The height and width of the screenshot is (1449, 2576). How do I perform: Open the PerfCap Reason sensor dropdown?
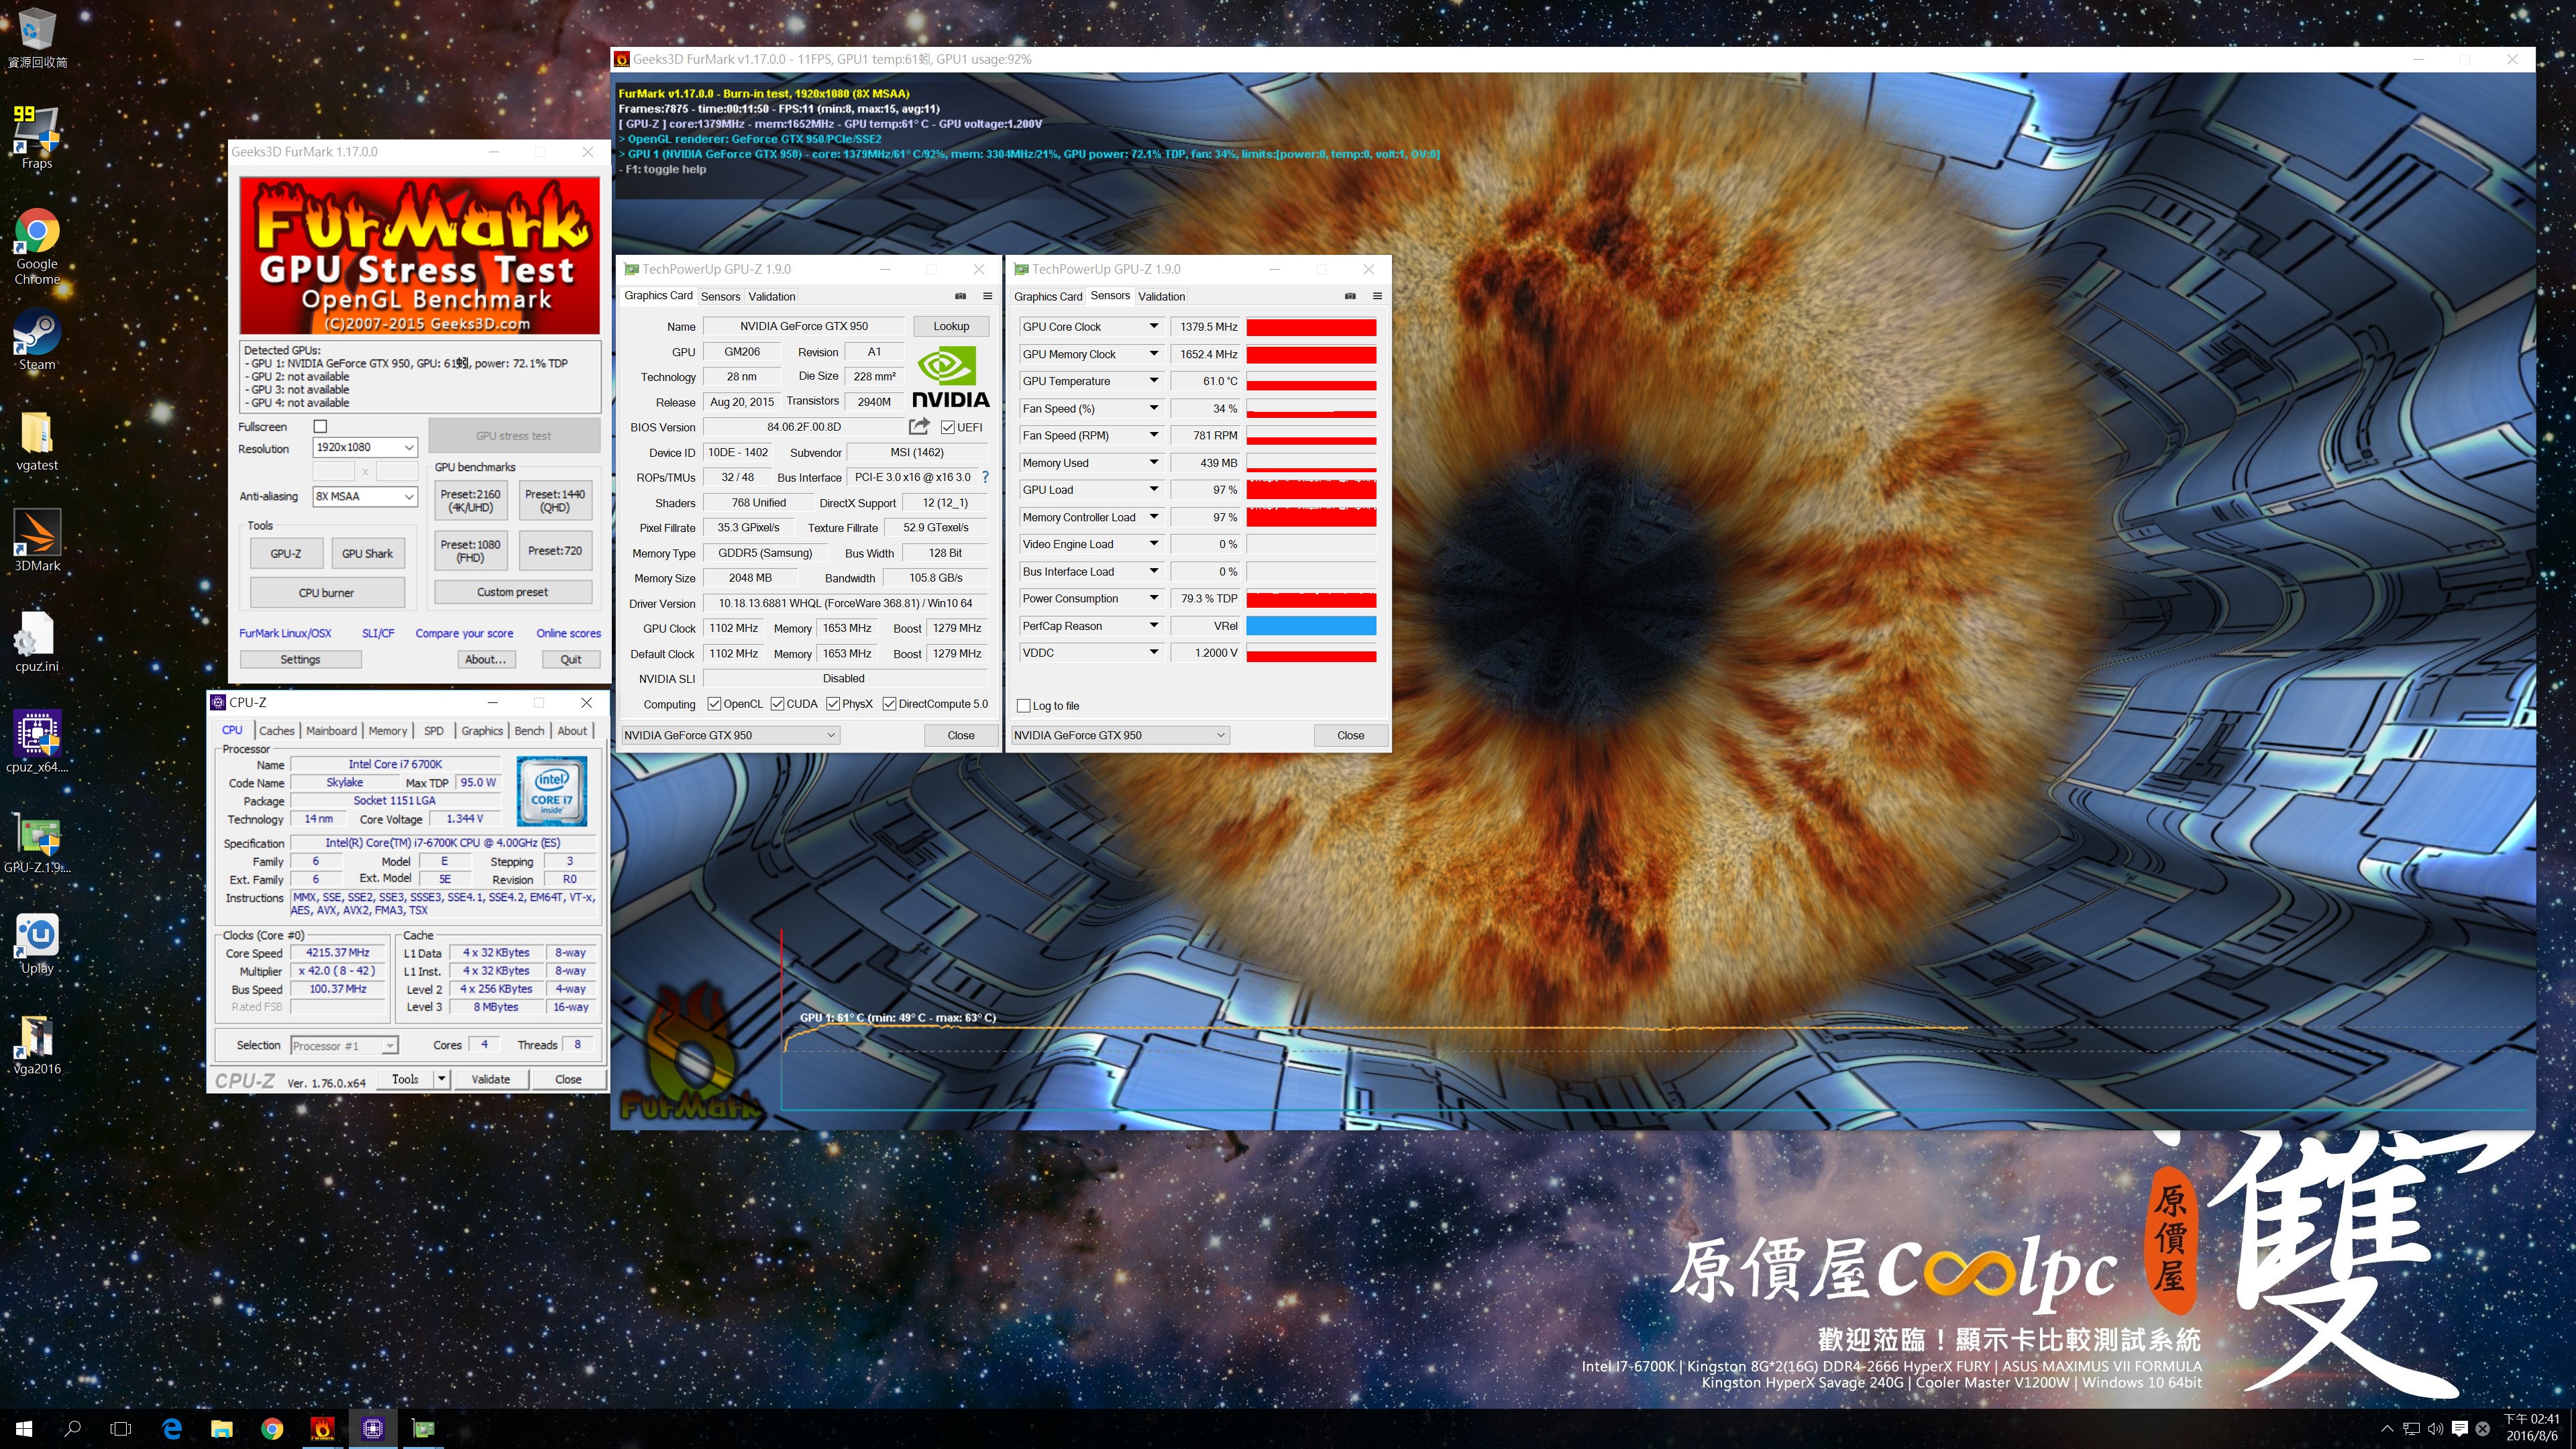pyautogui.click(x=1153, y=626)
